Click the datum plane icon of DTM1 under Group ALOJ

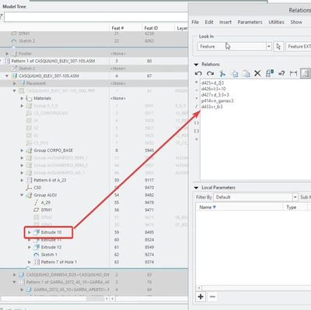coord(37,210)
